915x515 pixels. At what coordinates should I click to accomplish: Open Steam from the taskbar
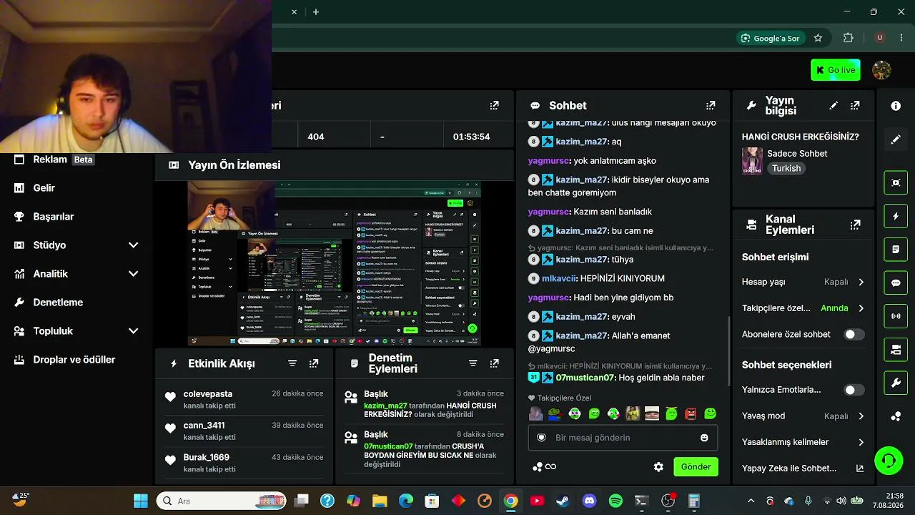pos(563,501)
